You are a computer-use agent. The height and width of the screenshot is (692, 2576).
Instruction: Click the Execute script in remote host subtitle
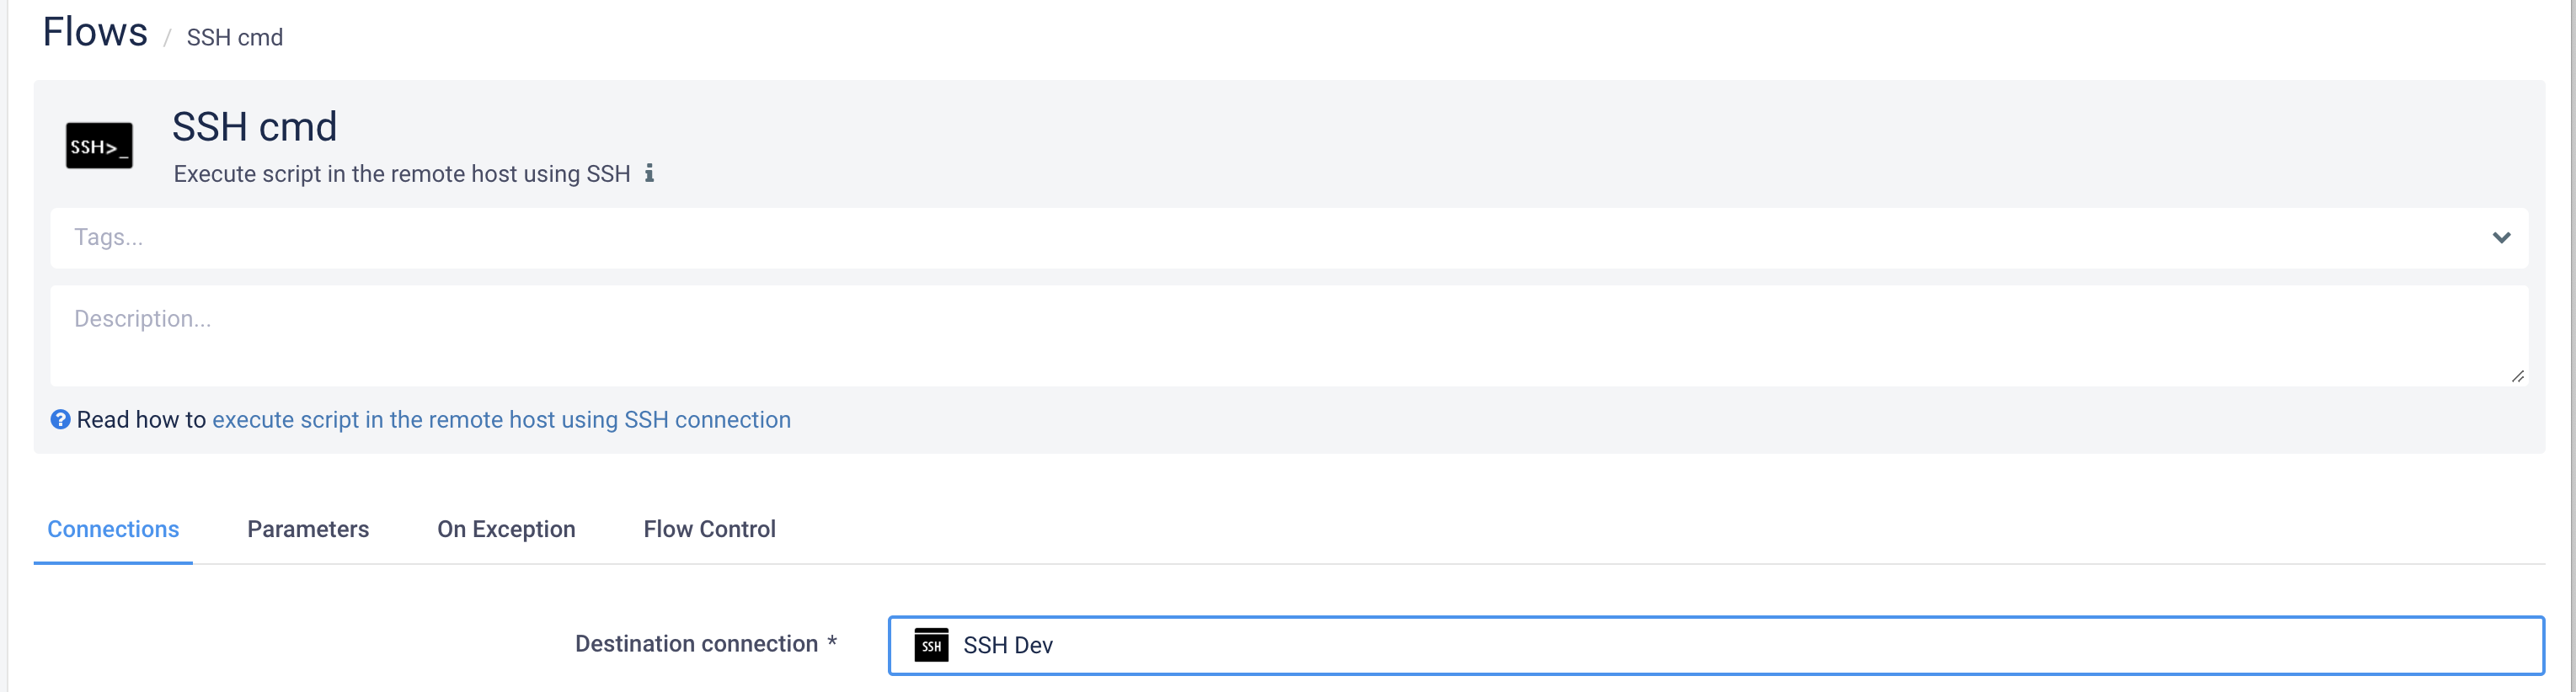click(x=402, y=174)
